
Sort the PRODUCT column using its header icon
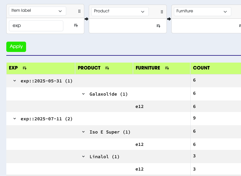107,68
